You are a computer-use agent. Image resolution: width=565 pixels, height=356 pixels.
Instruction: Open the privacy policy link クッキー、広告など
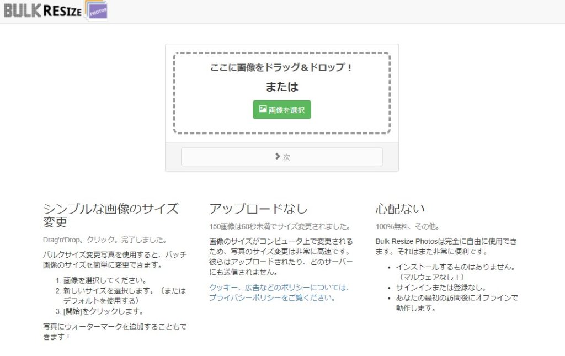279,293
